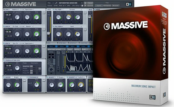Click Synth view button
The height and width of the screenshot is (107, 174).
(x=99, y=5)
